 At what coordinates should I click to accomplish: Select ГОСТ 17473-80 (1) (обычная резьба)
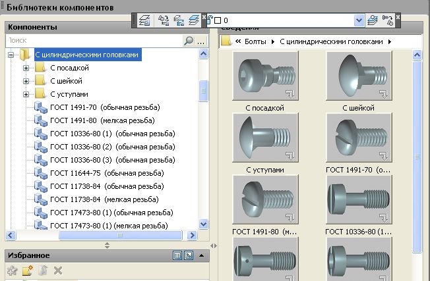111,213
